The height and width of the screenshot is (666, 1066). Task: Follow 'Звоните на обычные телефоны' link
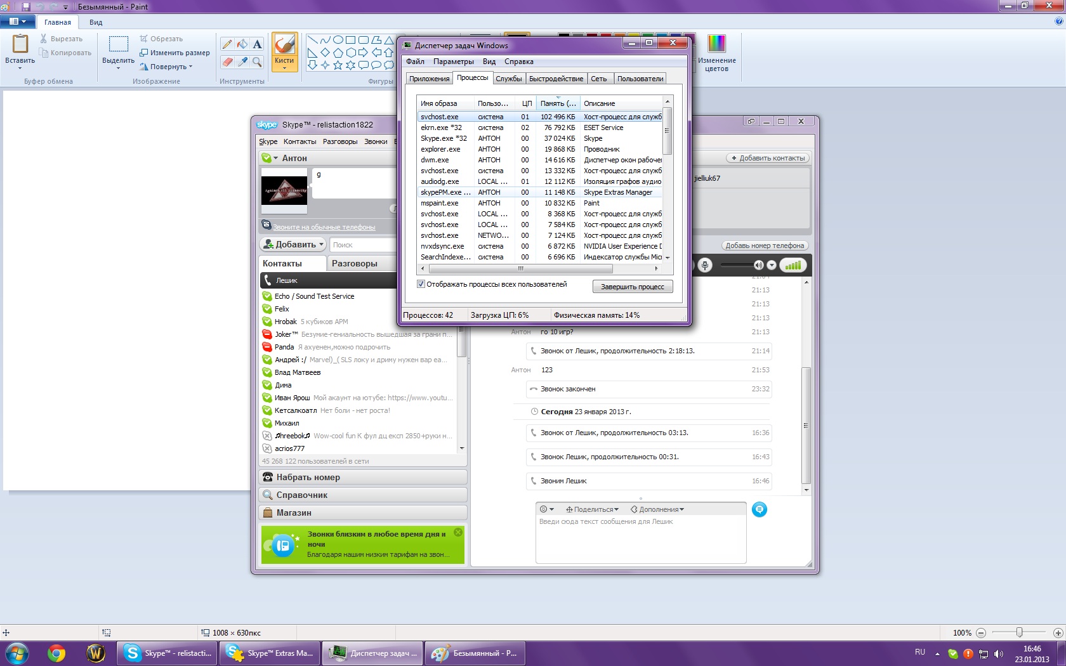(x=324, y=227)
